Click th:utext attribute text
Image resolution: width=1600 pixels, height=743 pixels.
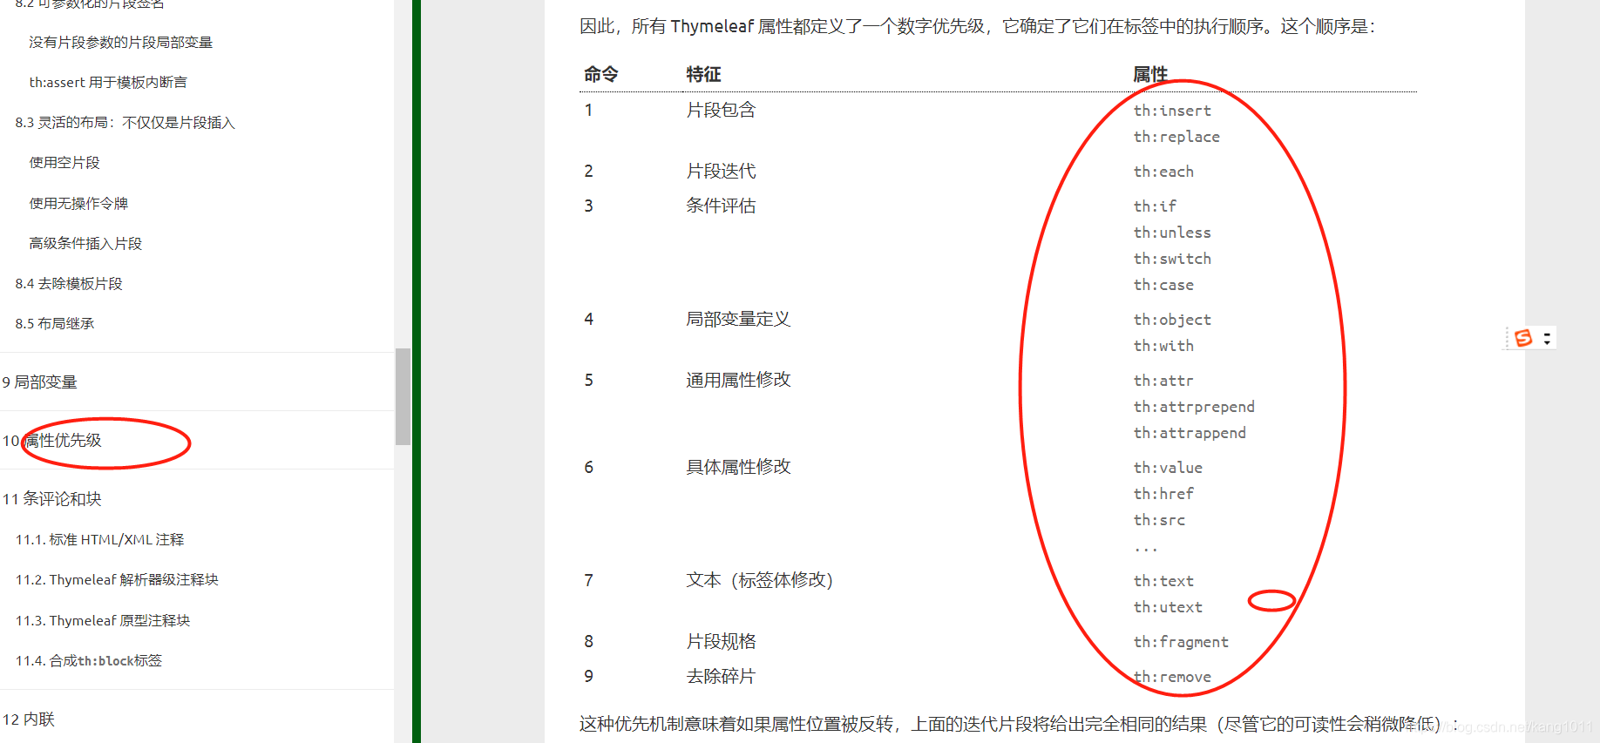pyautogui.click(x=1168, y=607)
